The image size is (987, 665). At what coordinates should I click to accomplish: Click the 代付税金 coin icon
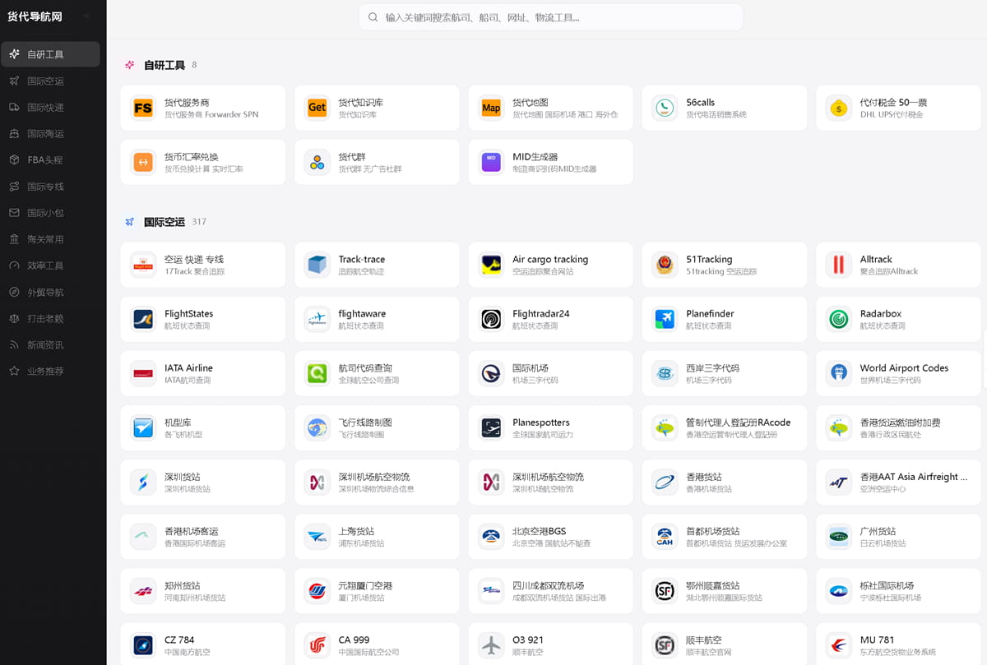[839, 108]
